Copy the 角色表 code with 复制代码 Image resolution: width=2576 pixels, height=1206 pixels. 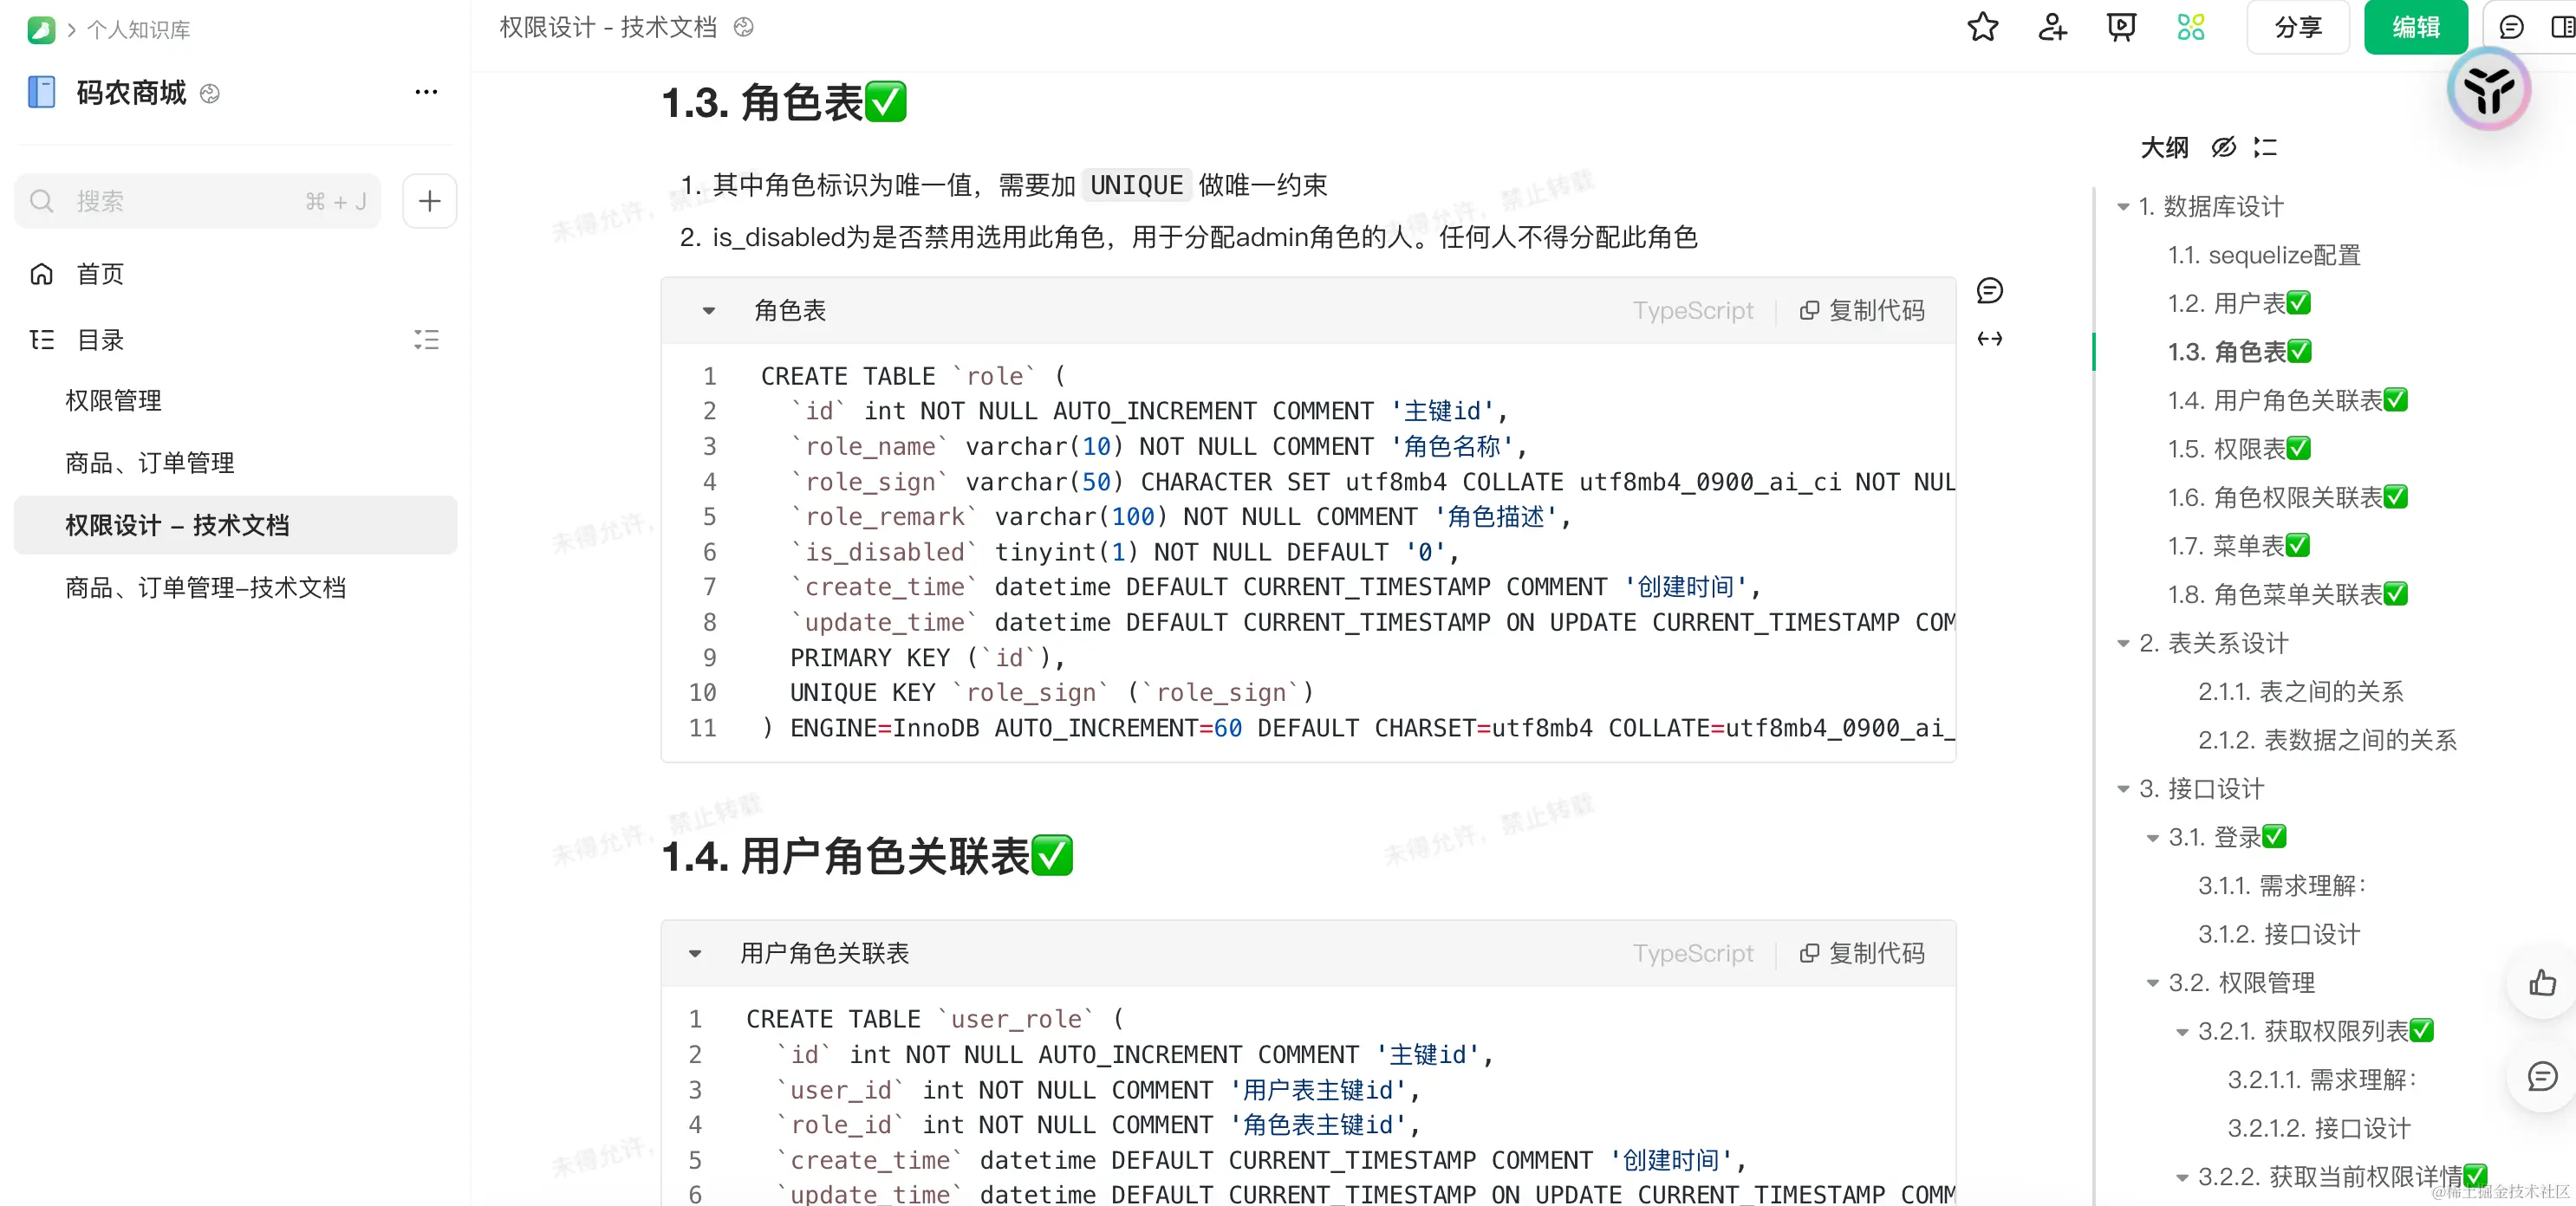tap(1862, 311)
